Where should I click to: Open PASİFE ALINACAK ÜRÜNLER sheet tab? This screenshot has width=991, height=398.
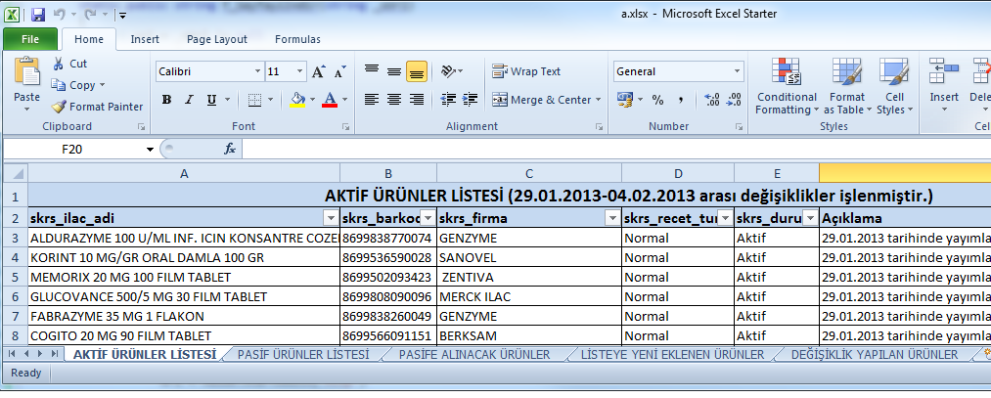[474, 354]
